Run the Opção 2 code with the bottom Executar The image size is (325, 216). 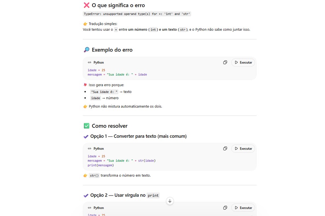[x=243, y=207]
